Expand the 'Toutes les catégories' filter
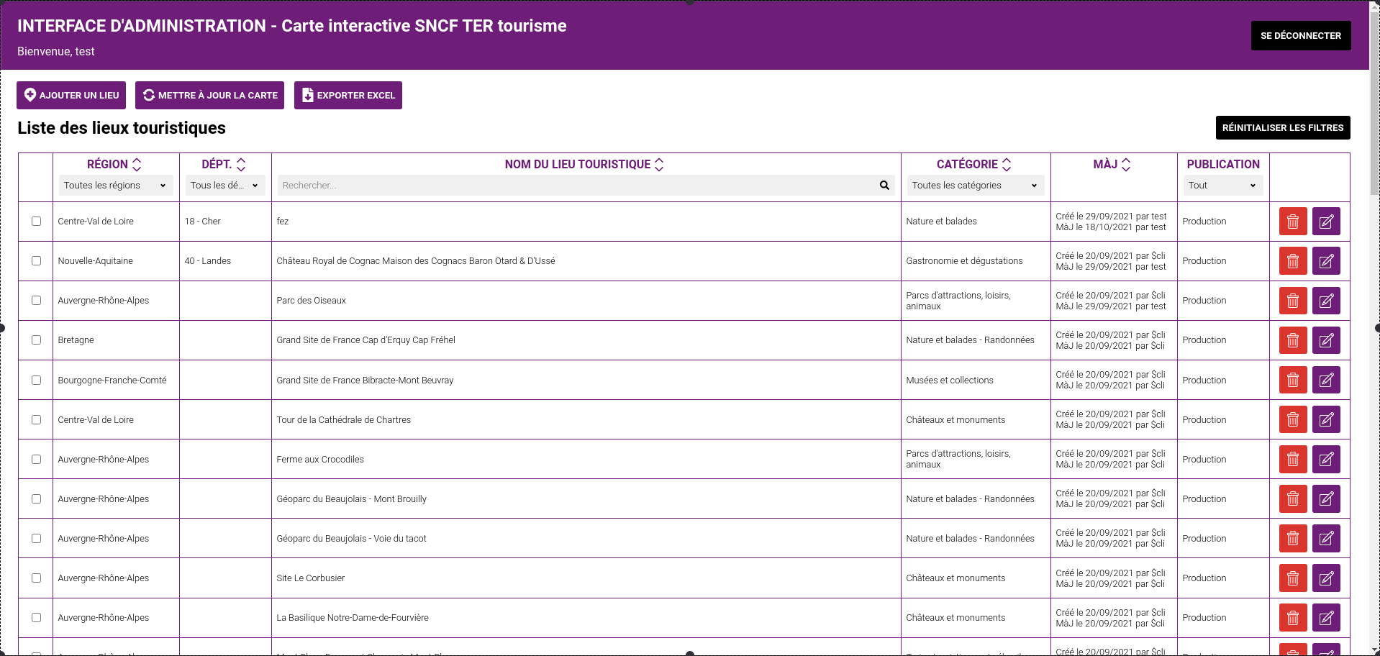The height and width of the screenshot is (656, 1380). pos(974,186)
